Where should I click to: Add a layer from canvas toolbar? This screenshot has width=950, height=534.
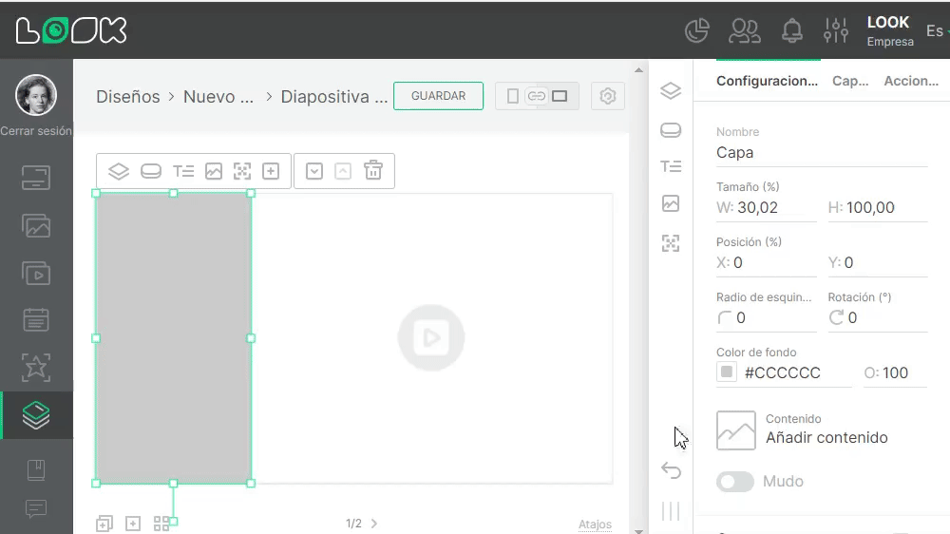pos(119,172)
